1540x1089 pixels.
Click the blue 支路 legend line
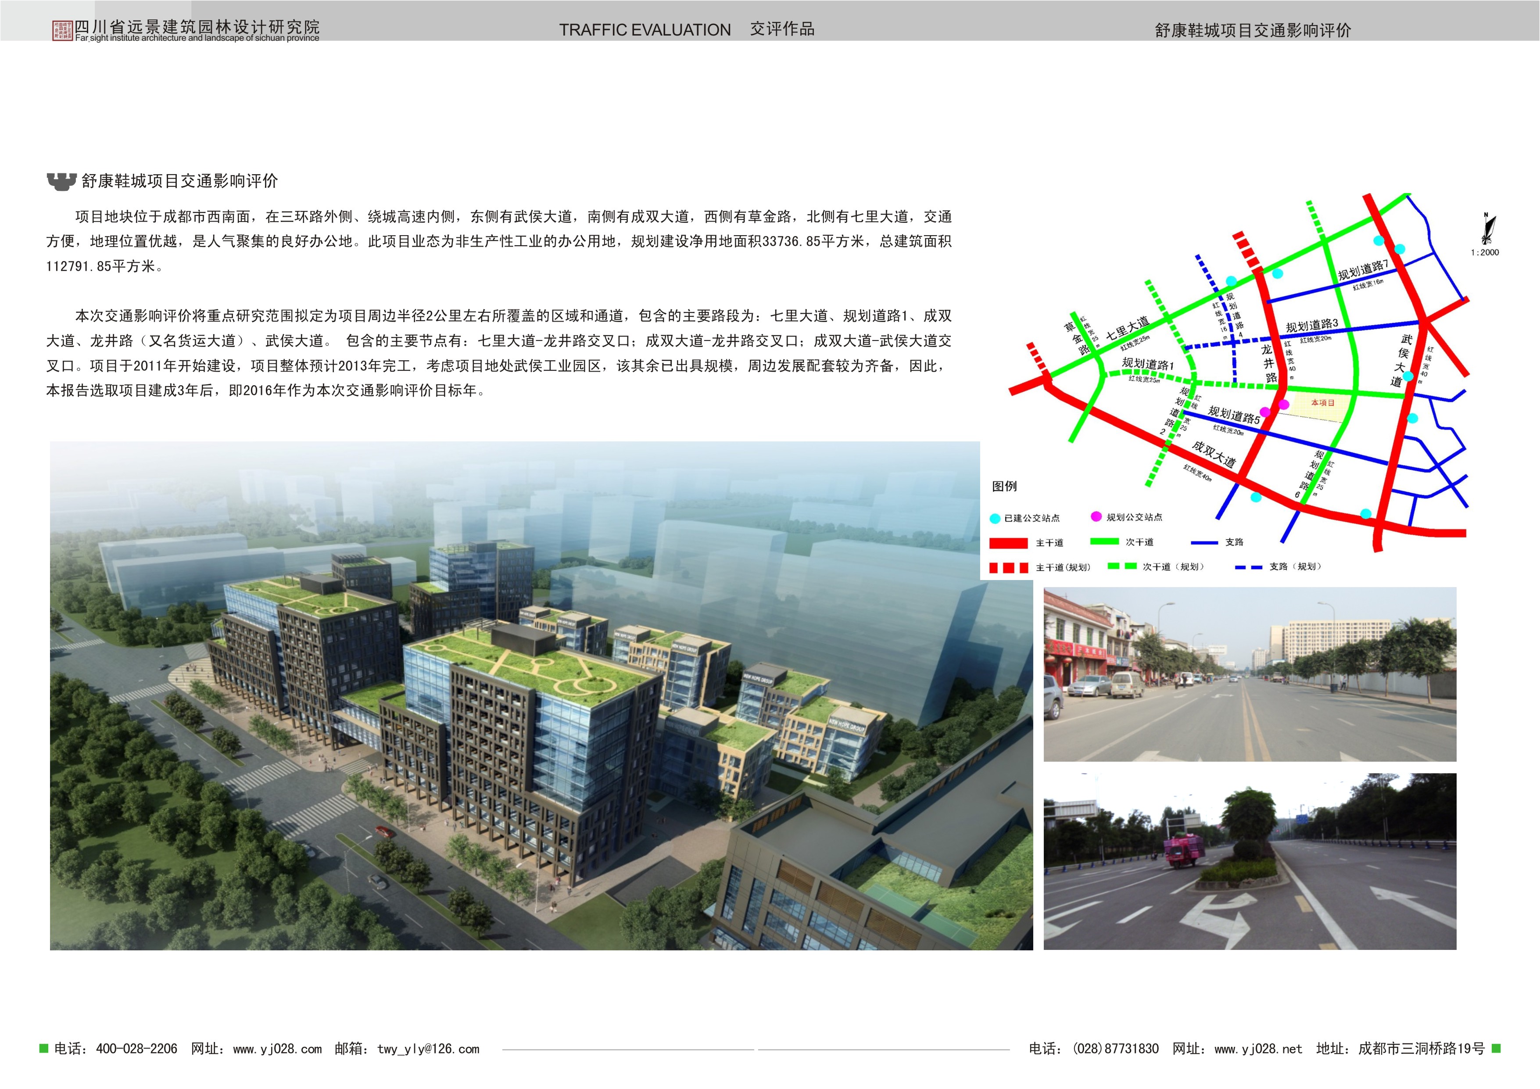tap(1205, 542)
